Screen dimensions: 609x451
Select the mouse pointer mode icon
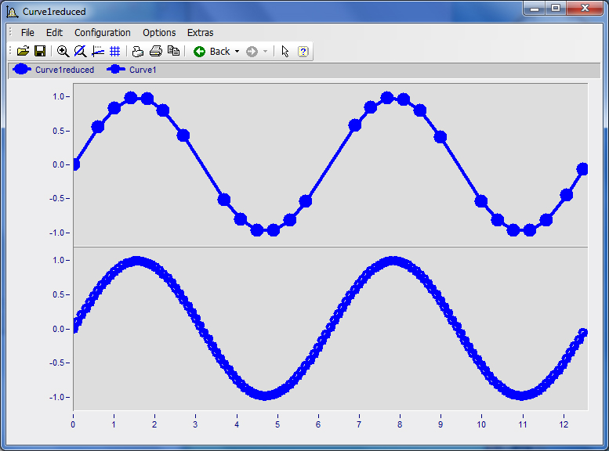tap(285, 51)
